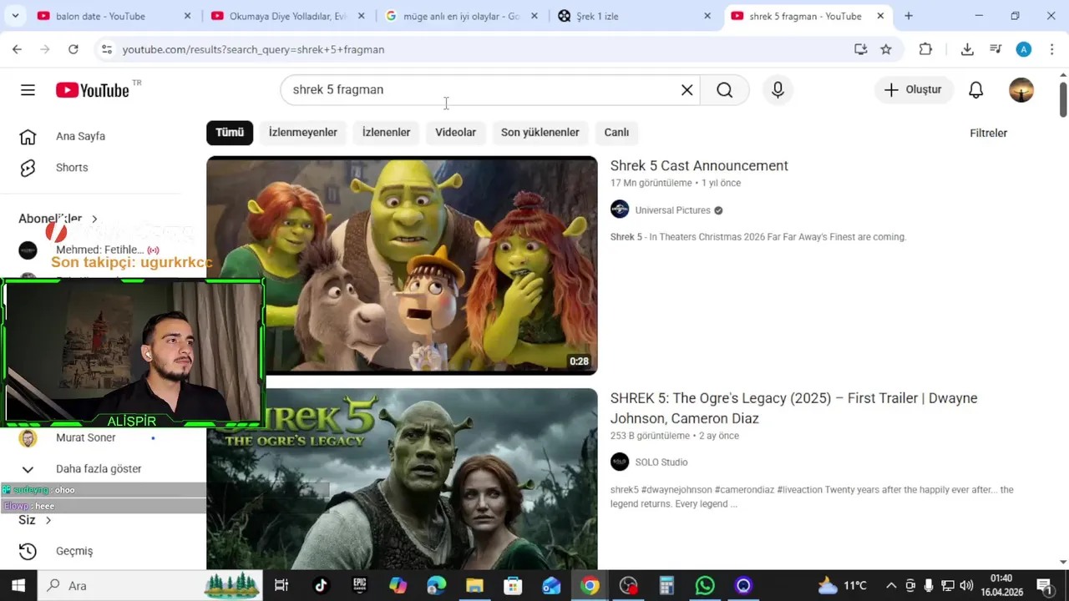Click the install app icon in address bar
This screenshot has height=601, width=1069.
click(x=861, y=49)
